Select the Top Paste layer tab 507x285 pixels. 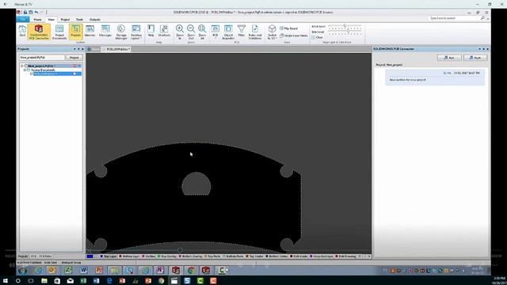pos(212,256)
